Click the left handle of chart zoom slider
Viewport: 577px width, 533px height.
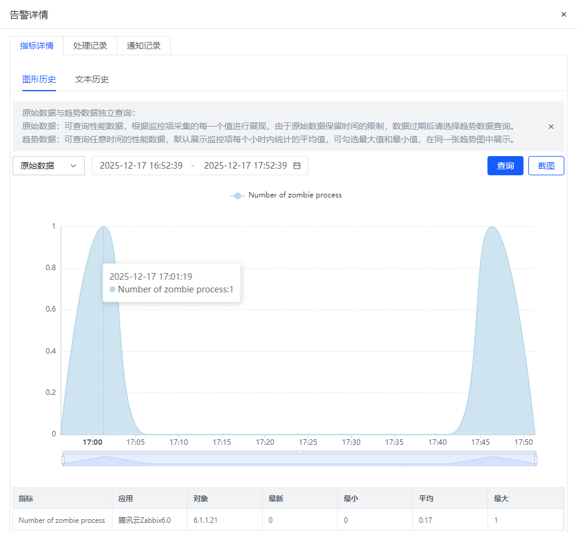63,460
